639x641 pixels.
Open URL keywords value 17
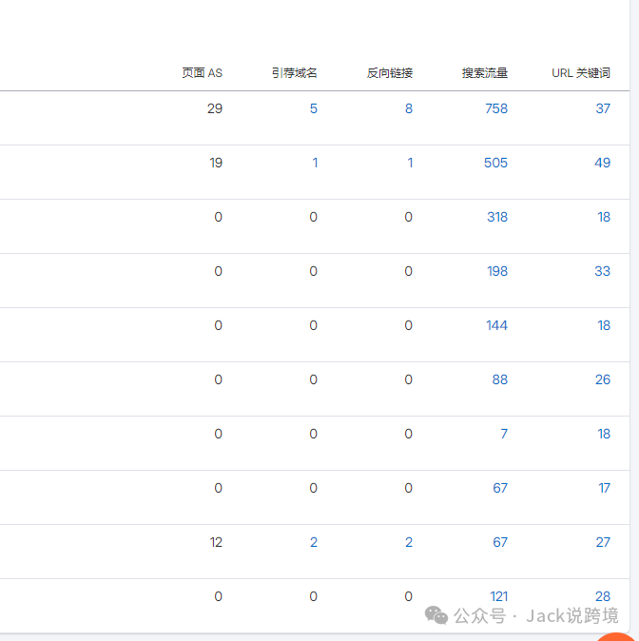pos(605,488)
